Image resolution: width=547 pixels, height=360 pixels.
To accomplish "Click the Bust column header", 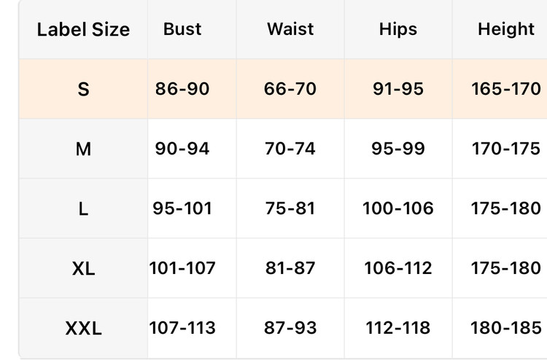I will tap(182, 29).
